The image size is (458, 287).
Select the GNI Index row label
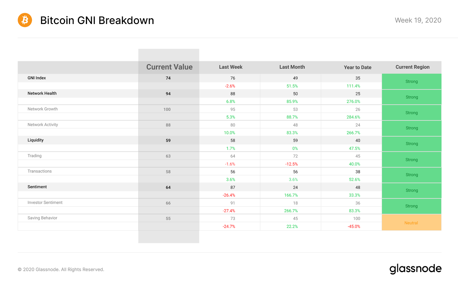coord(37,78)
